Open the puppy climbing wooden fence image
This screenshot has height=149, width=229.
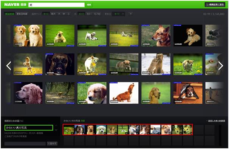click(x=124, y=64)
